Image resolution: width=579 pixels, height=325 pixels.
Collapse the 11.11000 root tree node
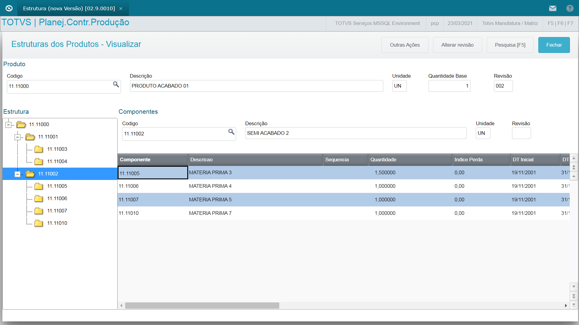pyautogui.click(x=8, y=125)
